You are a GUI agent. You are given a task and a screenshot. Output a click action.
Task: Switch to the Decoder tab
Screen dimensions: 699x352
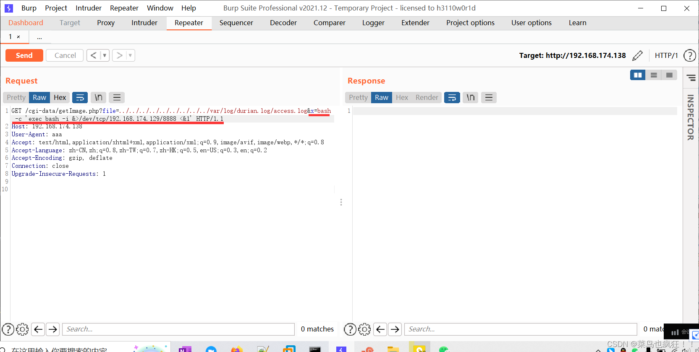[283, 23]
